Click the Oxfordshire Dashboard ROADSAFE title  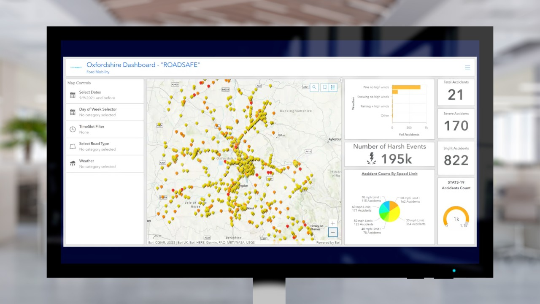[143, 65]
